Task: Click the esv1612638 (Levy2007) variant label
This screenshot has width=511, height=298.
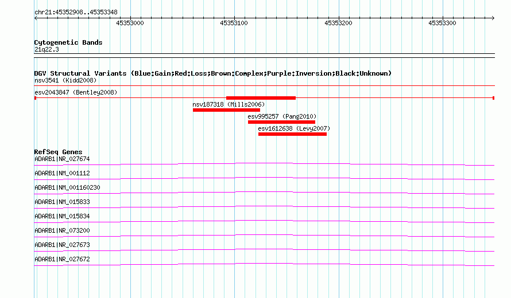Action: (x=294, y=128)
